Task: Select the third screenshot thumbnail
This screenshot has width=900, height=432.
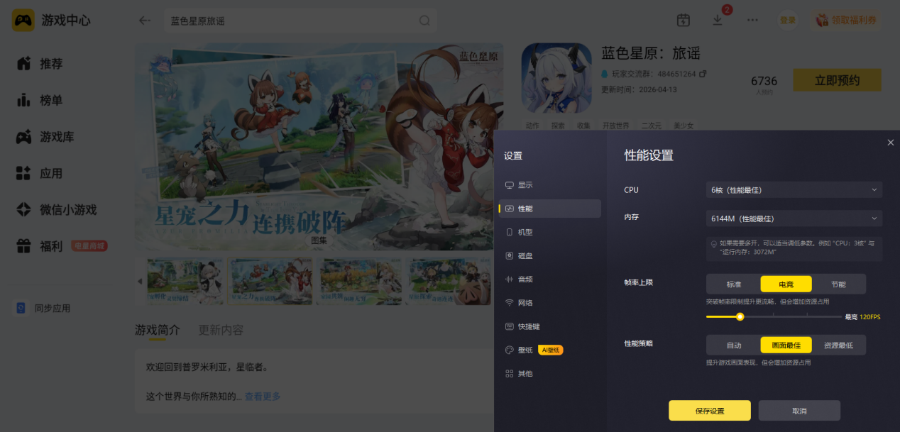Action: click(360, 282)
